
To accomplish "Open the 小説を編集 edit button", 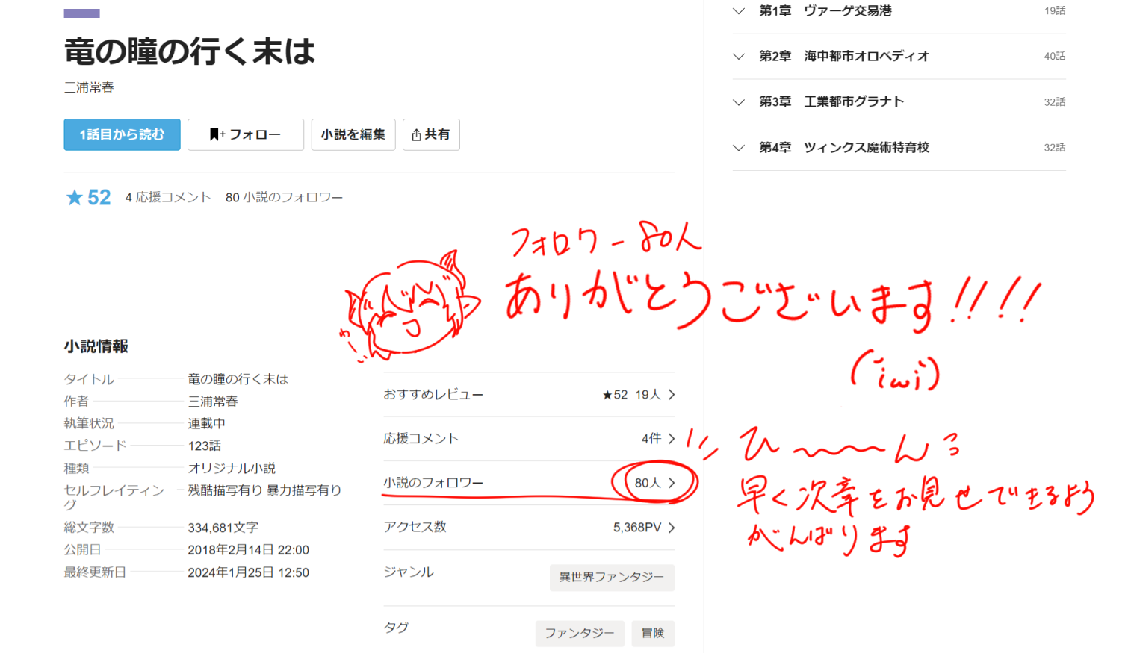I will 353,134.
